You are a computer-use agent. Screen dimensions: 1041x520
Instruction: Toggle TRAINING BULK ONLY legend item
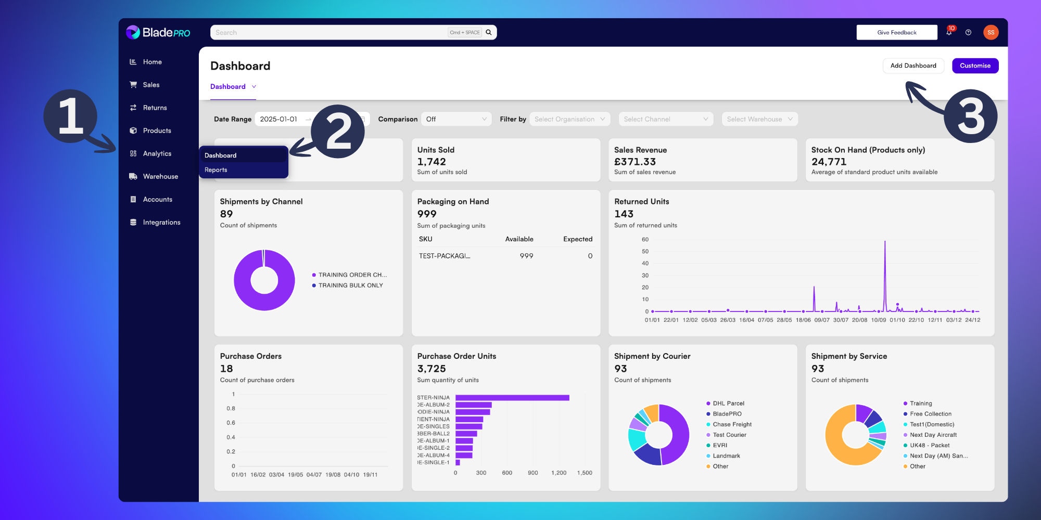coord(347,285)
